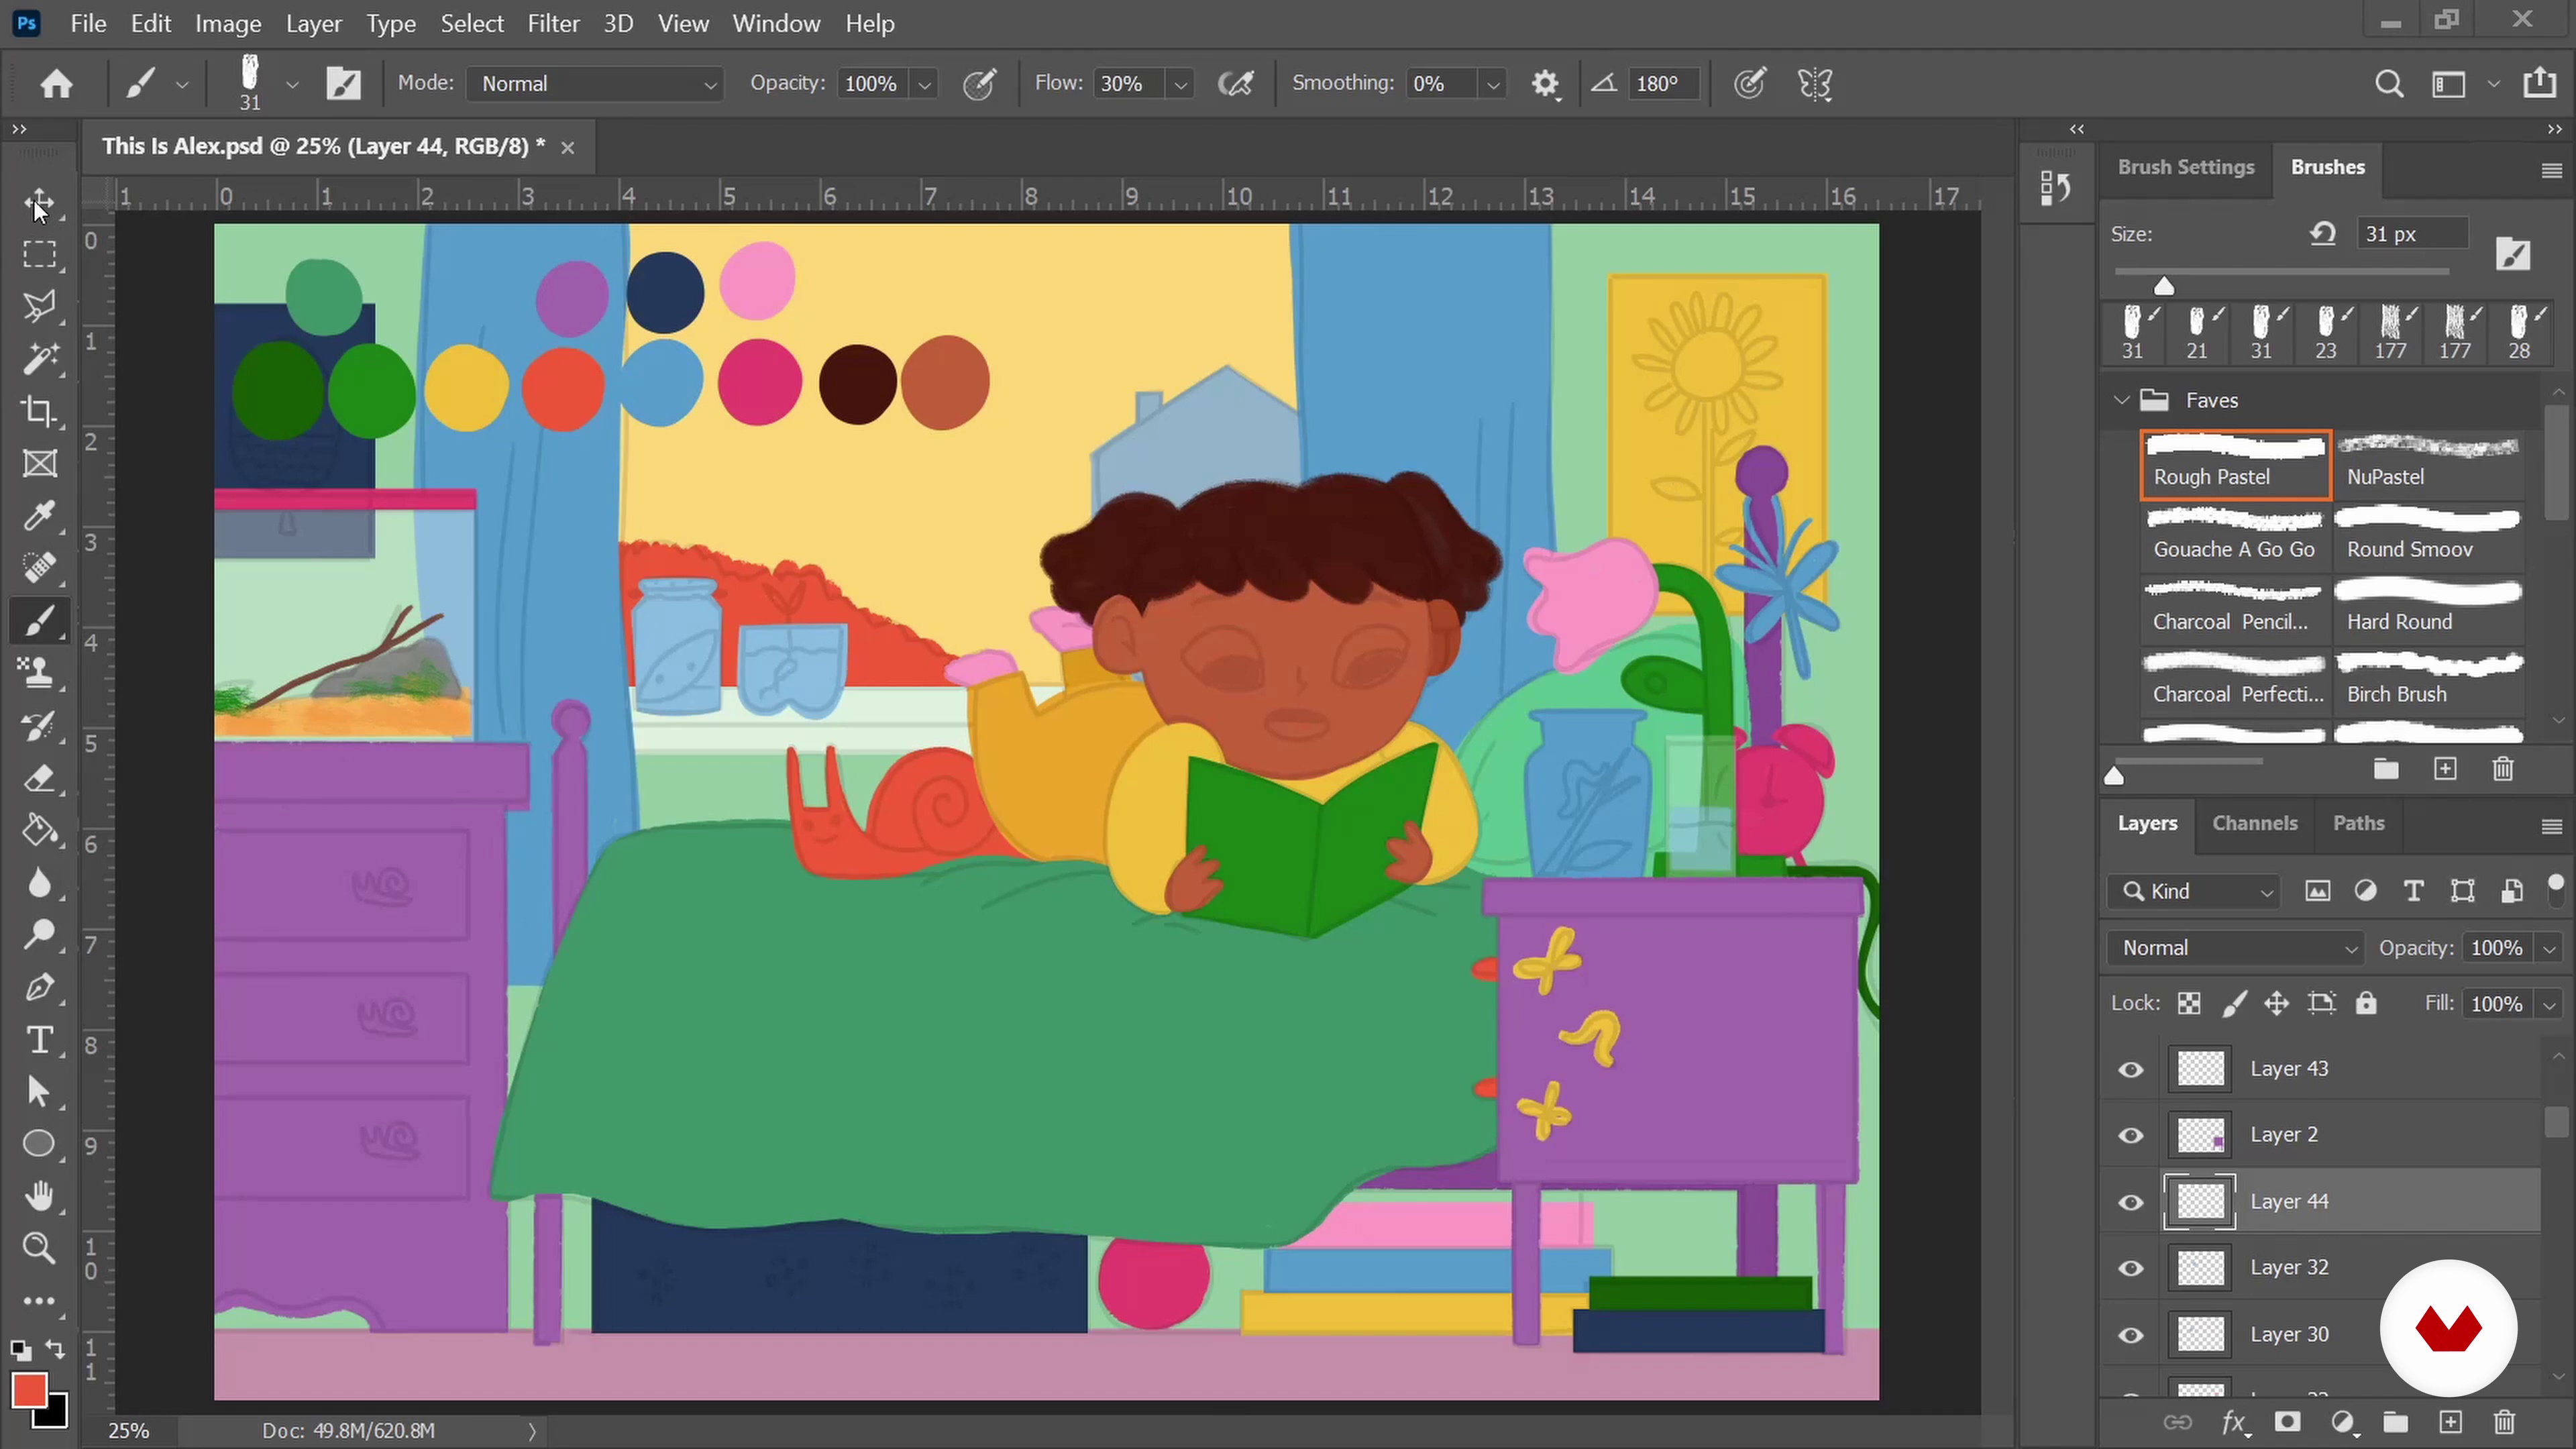Screen dimensions: 2576x1449
Task: Select the Eraser tool
Action: click(x=39, y=778)
